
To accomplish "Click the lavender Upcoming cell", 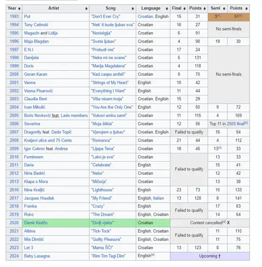I will 210,256.
